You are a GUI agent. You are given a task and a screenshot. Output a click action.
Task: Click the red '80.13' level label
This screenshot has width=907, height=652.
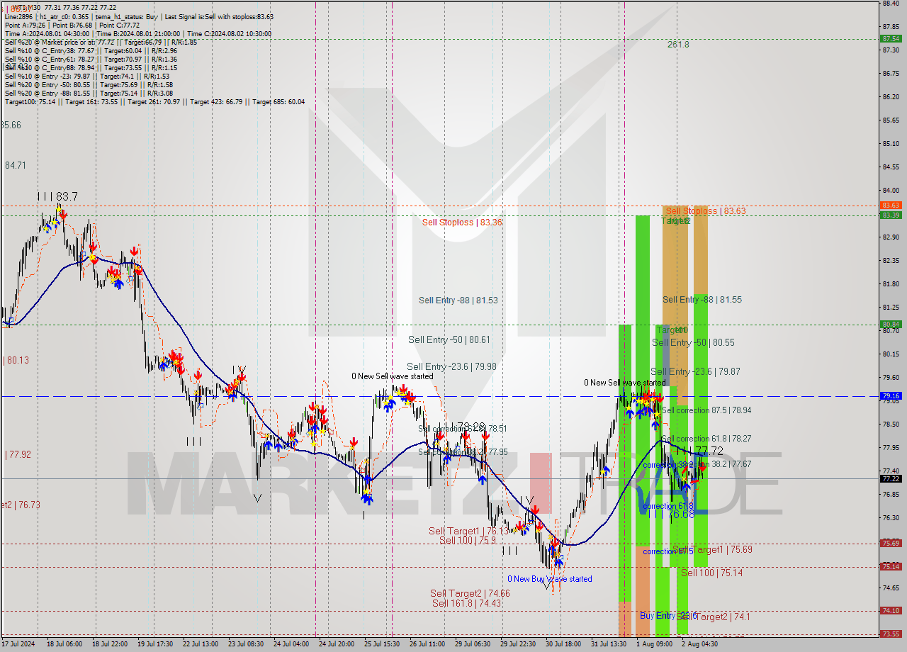[17, 360]
